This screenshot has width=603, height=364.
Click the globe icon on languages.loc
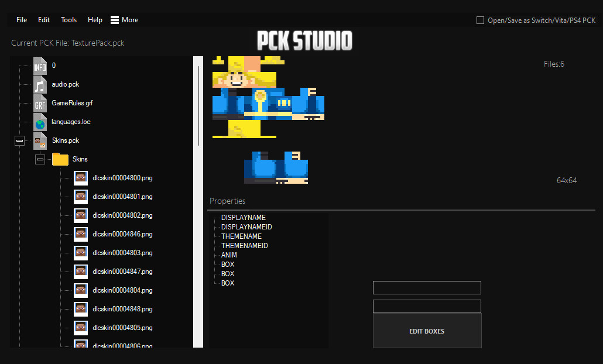40,122
